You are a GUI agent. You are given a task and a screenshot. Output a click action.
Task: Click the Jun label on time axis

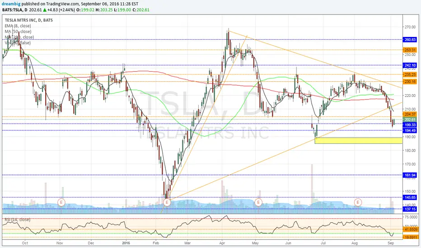(288, 243)
